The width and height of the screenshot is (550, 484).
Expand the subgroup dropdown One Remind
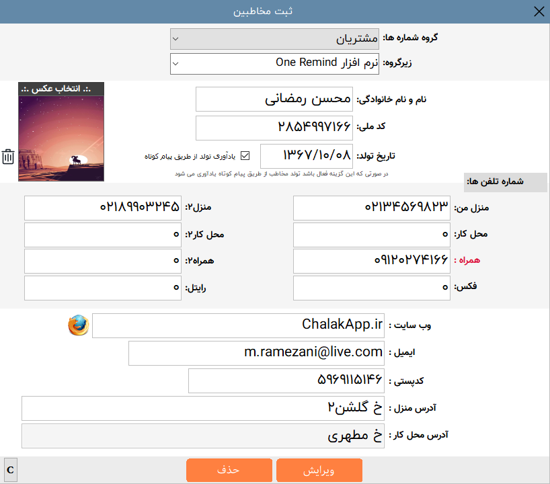pos(274,64)
